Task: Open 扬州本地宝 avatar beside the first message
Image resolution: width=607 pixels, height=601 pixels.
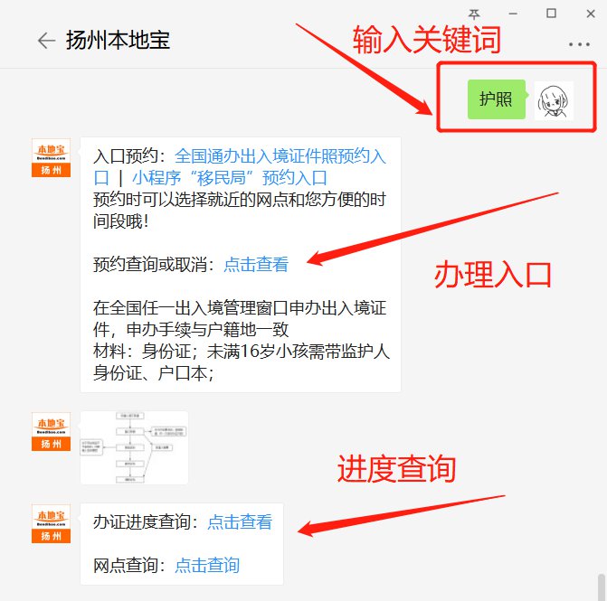Action: pos(51,158)
